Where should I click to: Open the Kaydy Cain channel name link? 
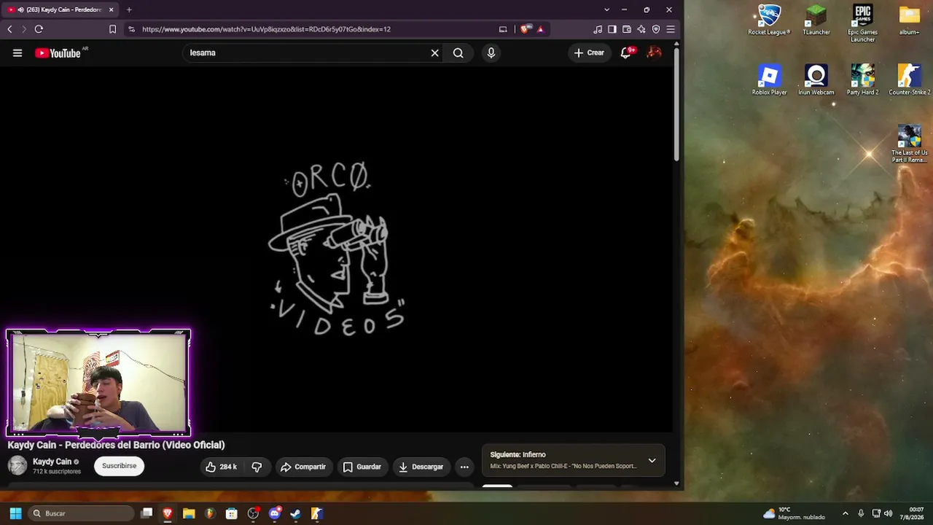pos(52,462)
